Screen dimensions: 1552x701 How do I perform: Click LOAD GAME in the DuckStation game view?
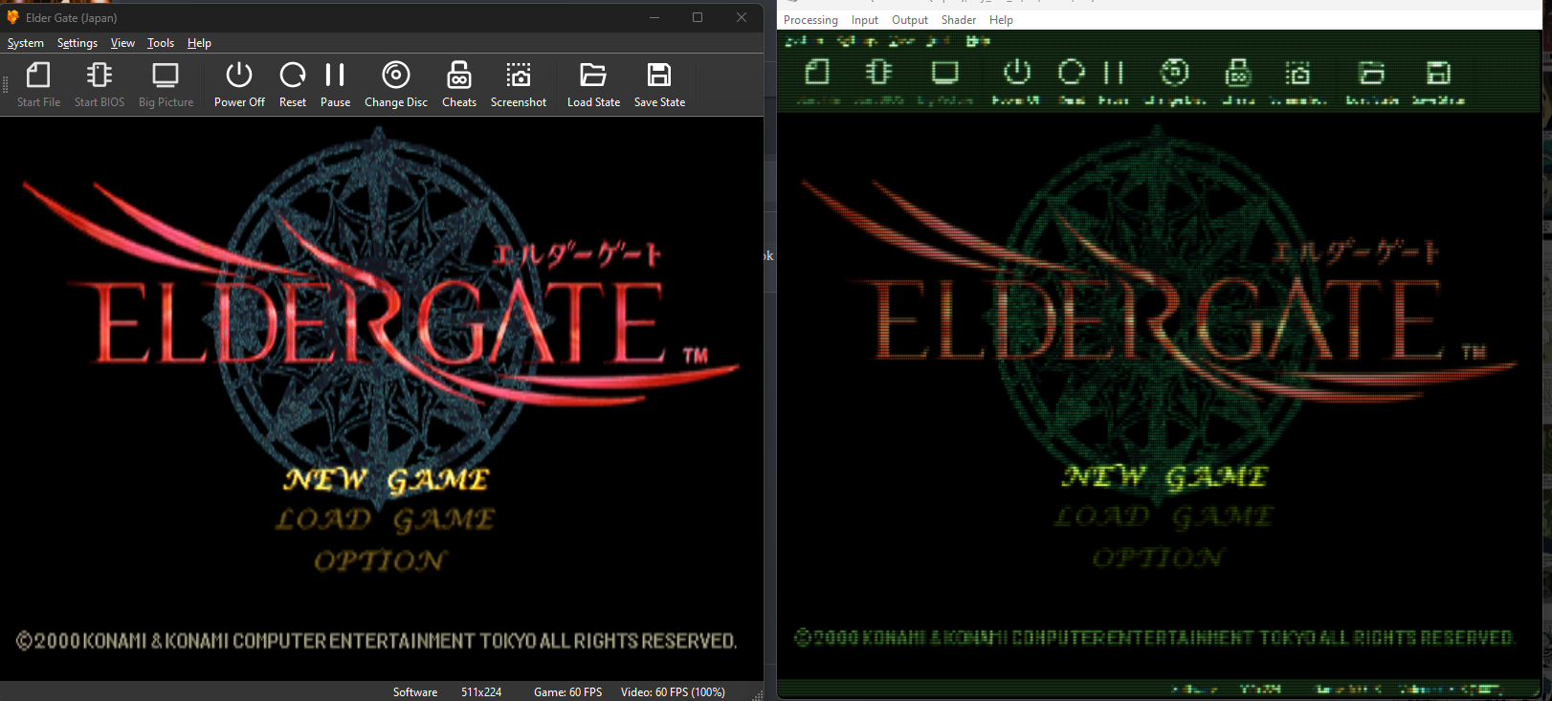(386, 520)
